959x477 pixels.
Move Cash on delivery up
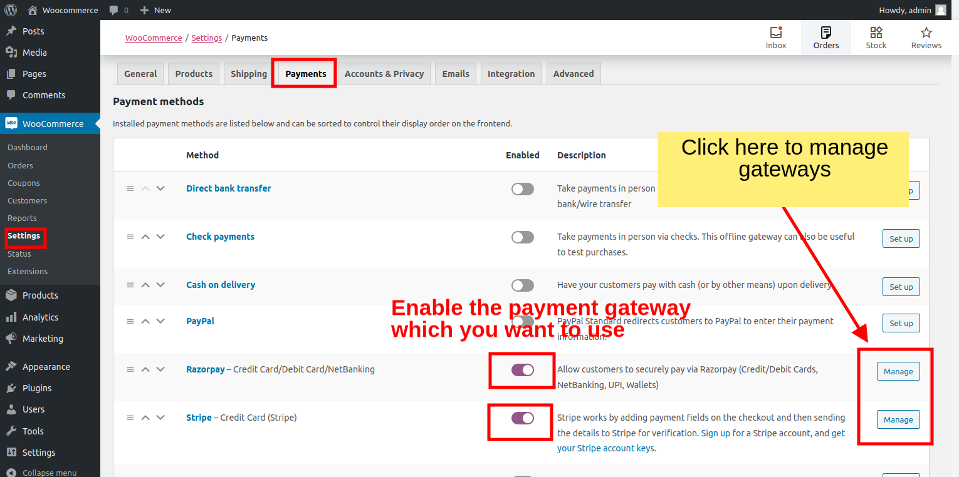[x=145, y=285]
